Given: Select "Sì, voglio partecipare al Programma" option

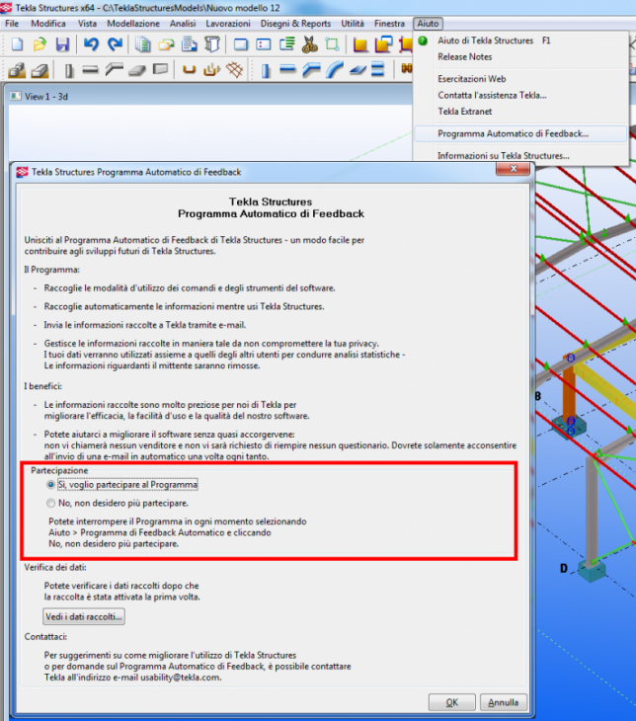Looking at the screenshot, I should (x=51, y=485).
